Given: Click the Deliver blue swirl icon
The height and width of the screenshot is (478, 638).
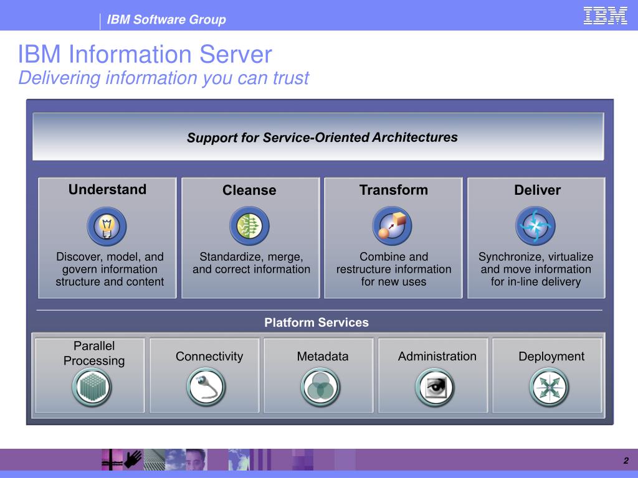Looking at the screenshot, I should click(535, 226).
